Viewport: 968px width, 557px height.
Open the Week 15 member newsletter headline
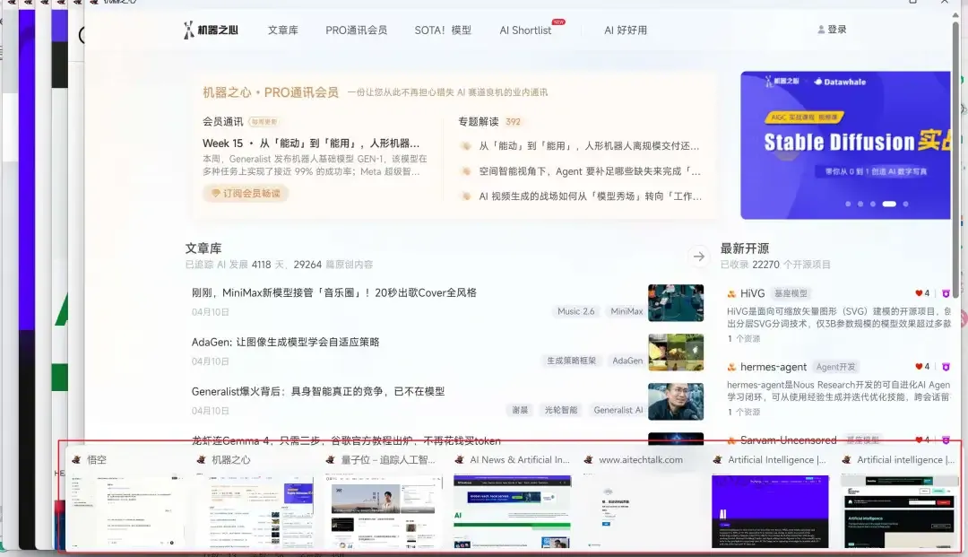(311, 144)
